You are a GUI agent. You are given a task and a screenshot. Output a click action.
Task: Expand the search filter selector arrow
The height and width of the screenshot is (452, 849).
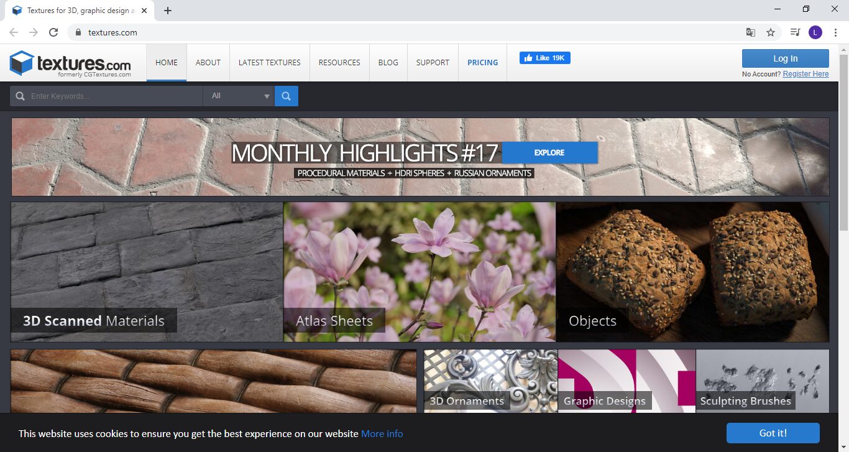coord(267,96)
